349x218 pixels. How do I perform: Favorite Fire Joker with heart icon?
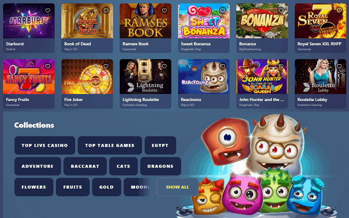point(106,66)
